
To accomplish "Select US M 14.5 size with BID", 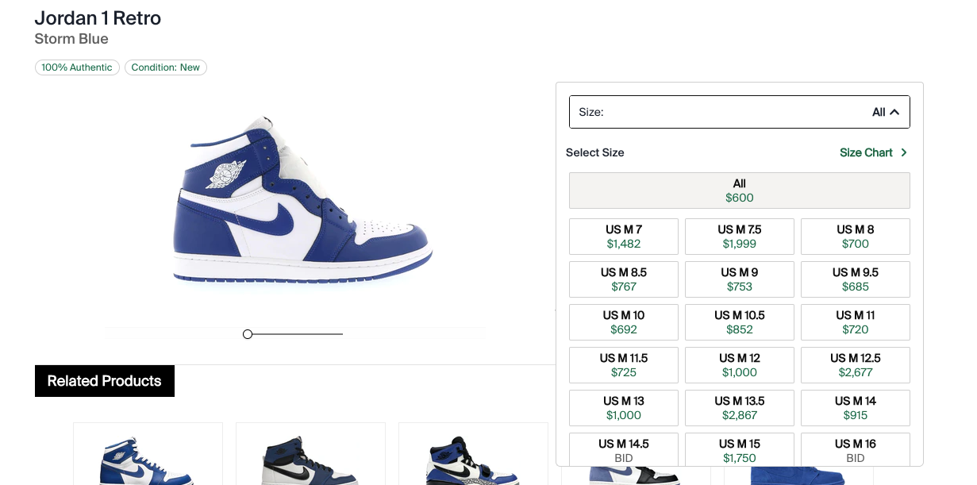I will tap(624, 449).
